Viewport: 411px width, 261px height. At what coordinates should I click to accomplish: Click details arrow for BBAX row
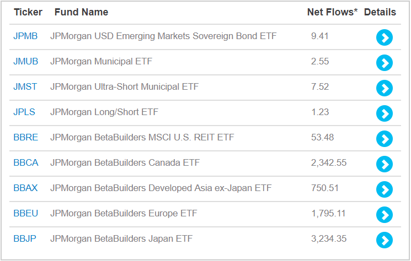[384, 189]
